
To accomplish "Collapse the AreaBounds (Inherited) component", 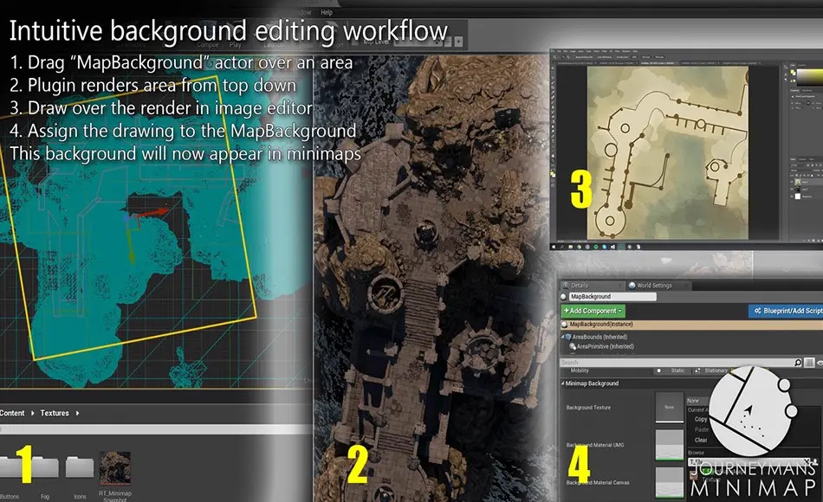I will coord(563,337).
